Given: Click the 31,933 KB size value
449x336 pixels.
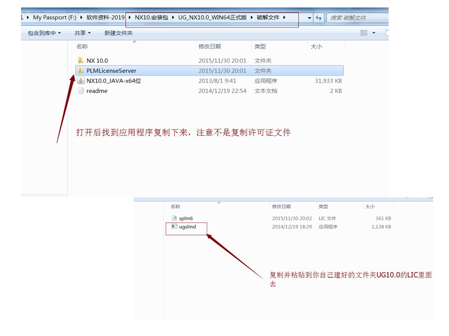Looking at the screenshot, I should 328,81.
